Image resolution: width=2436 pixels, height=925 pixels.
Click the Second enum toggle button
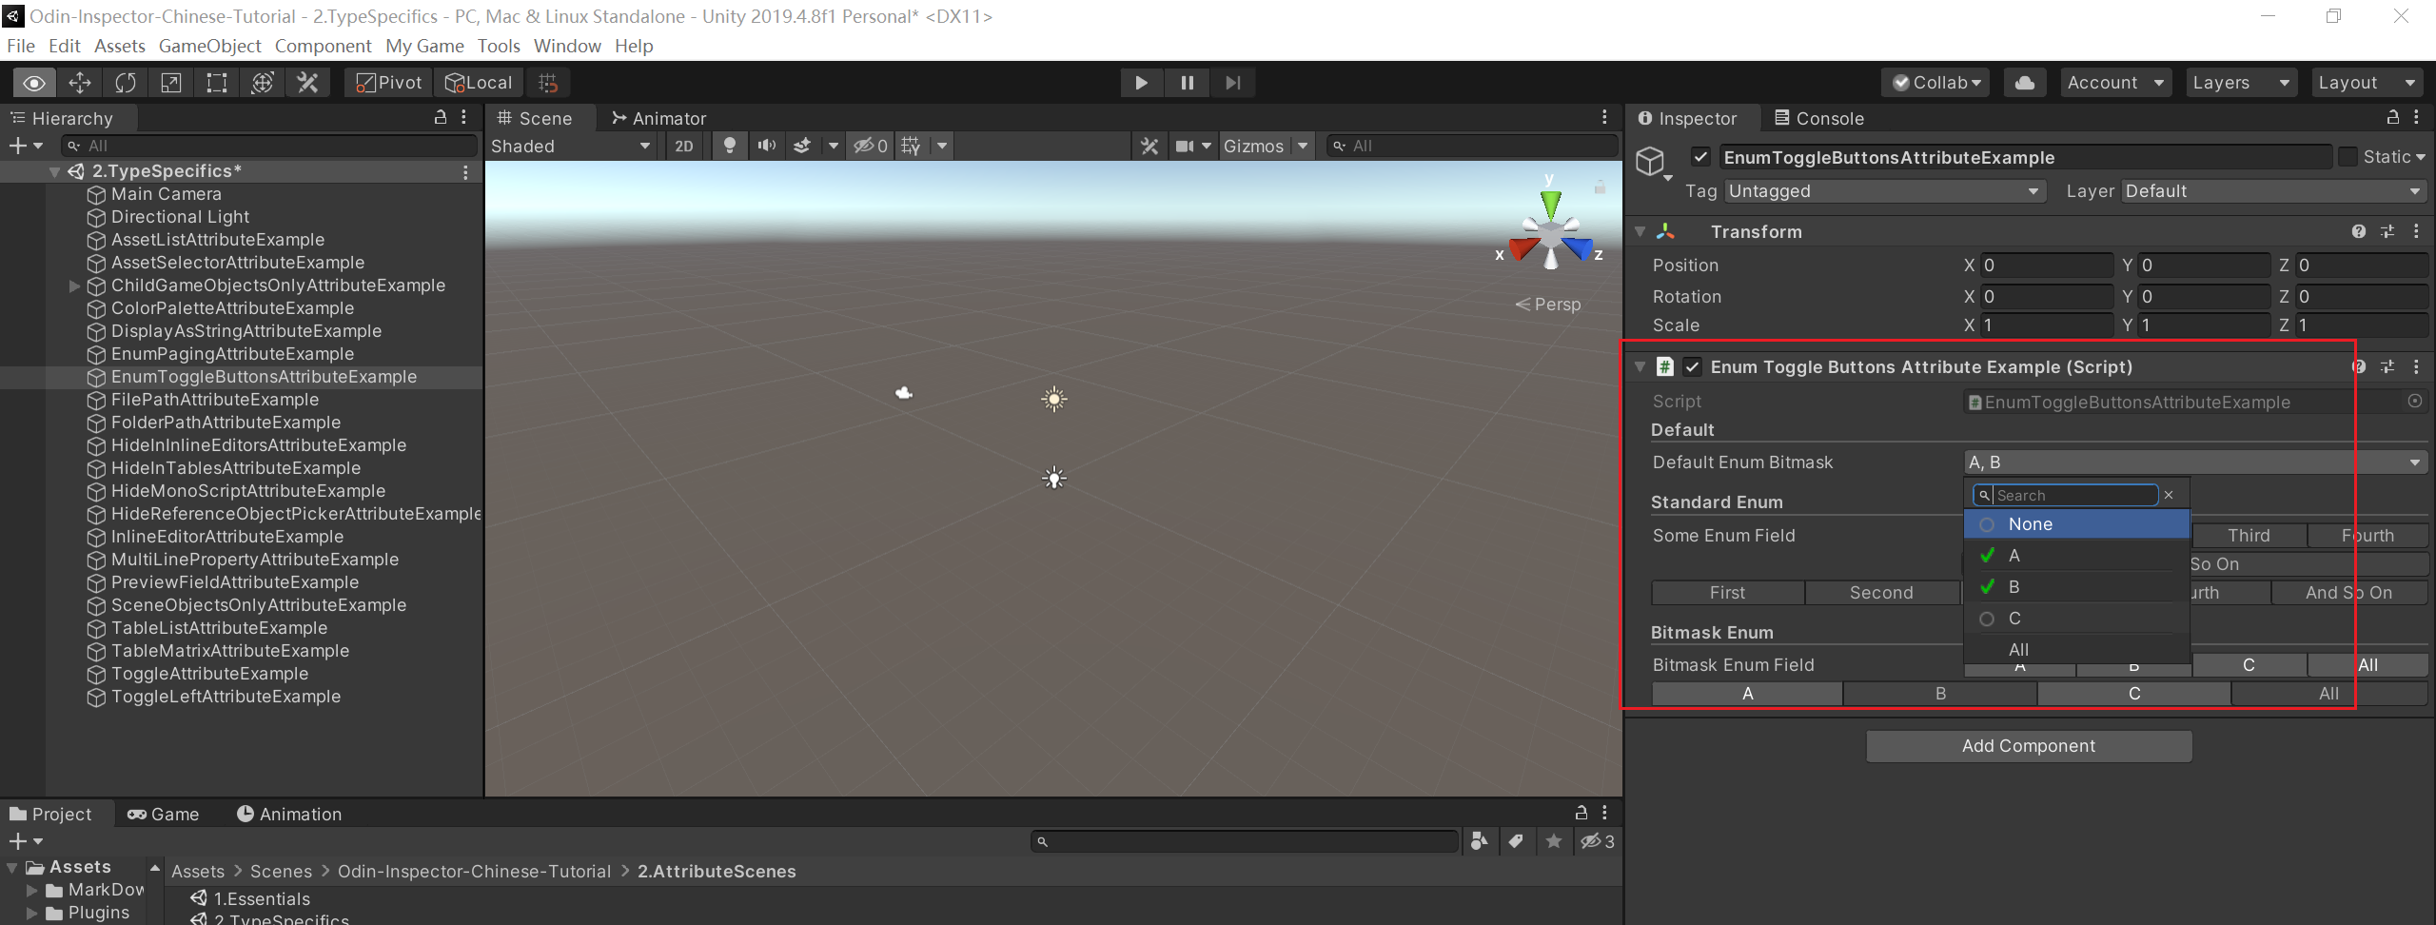click(x=1881, y=593)
